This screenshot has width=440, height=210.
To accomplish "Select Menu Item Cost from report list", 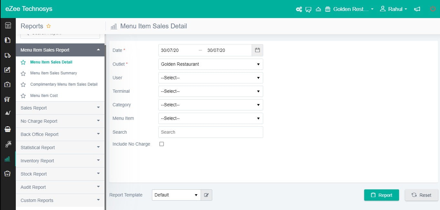I will pyautogui.click(x=45, y=95).
